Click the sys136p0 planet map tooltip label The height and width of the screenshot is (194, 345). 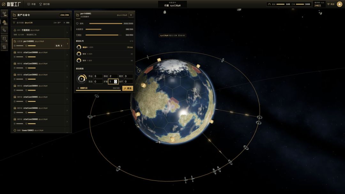click(172, 35)
